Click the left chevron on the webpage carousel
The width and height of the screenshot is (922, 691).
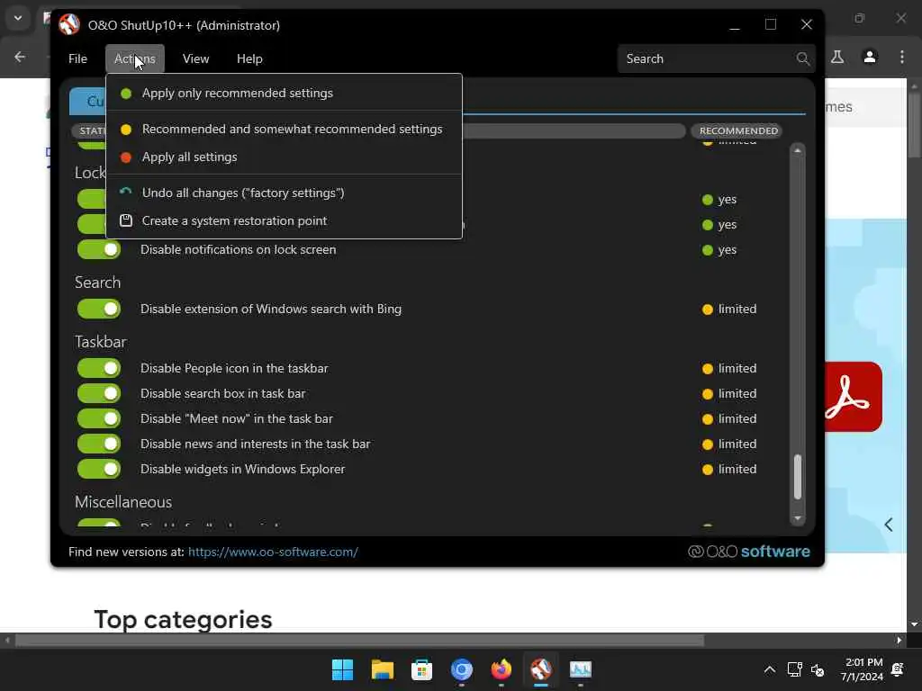(889, 525)
